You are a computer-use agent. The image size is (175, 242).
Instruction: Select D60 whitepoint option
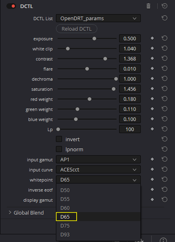tap(98, 208)
